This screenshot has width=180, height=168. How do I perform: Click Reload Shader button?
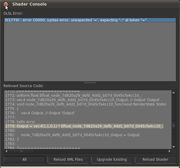(155, 160)
